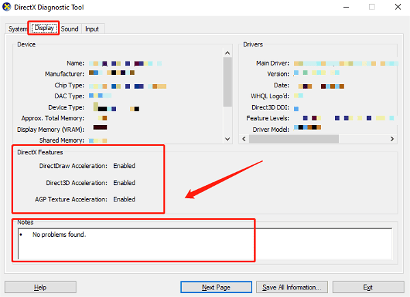410x297 pixels.
Task: Click the Shared Memory label
Action: [62, 140]
